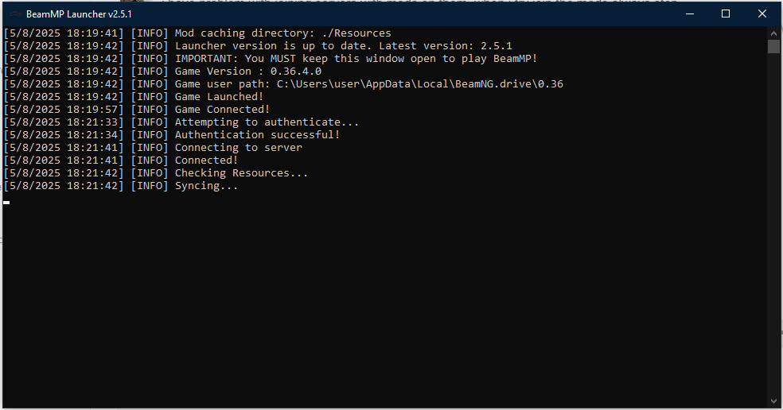Viewport: 783px width, 410px height.
Task: Close the BeamMP Launcher window
Action: pyautogui.click(x=762, y=14)
